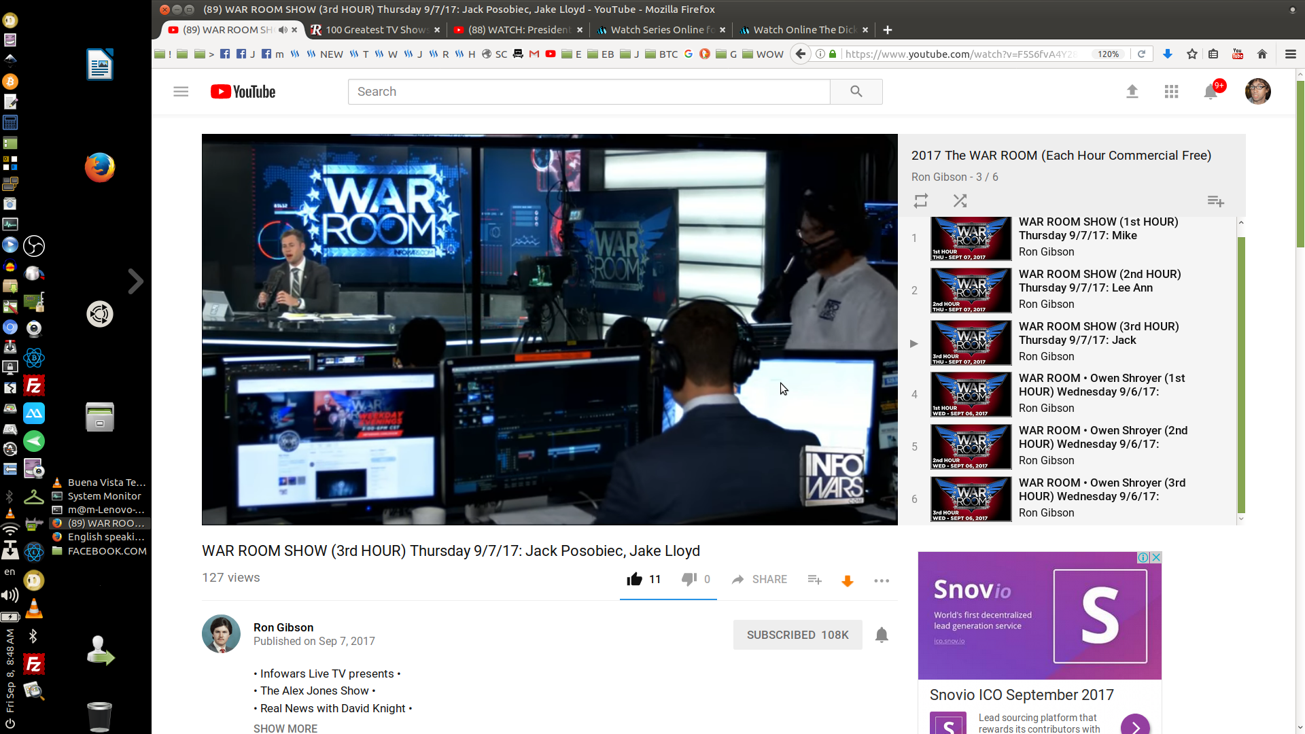Viewport: 1305px width, 734px height.
Task: Click the YouTube search magnifier button
Action: pos(856,92)
